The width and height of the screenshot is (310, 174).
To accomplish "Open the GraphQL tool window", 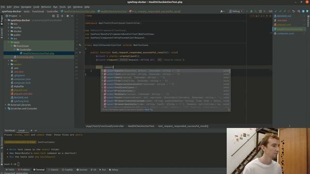I will pyautogui.click(x=67, y=170).
